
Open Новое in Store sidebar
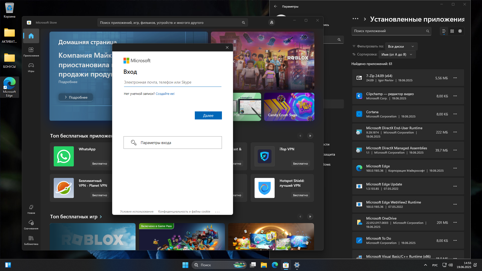pos(31,209)
